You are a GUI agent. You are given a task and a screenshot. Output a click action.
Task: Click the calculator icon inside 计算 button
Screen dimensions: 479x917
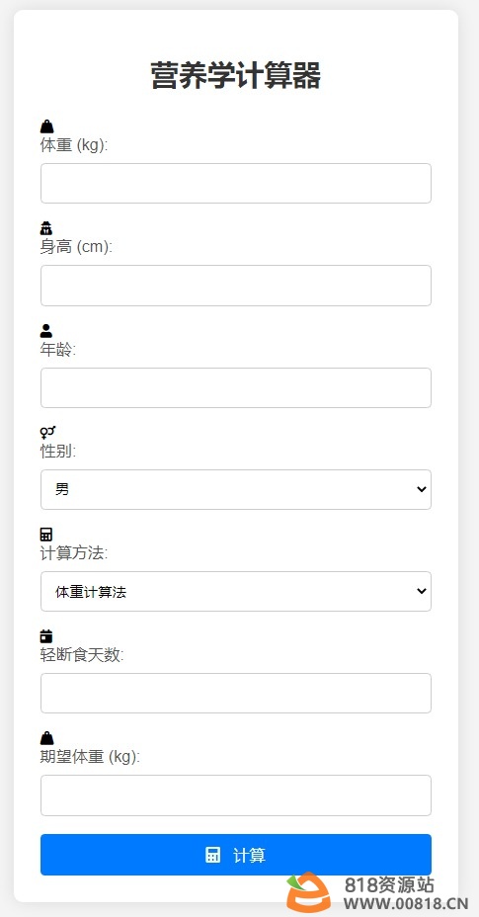(x=213, y=855)
